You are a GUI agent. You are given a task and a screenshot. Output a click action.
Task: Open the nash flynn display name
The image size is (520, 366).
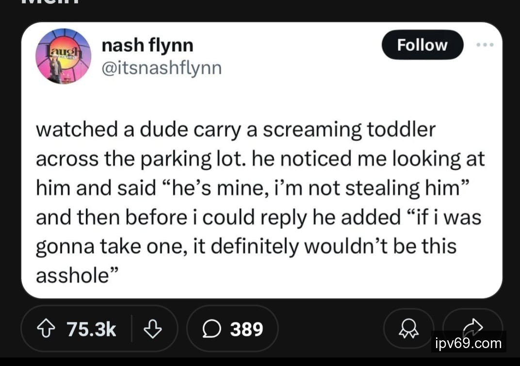point(147,46)
